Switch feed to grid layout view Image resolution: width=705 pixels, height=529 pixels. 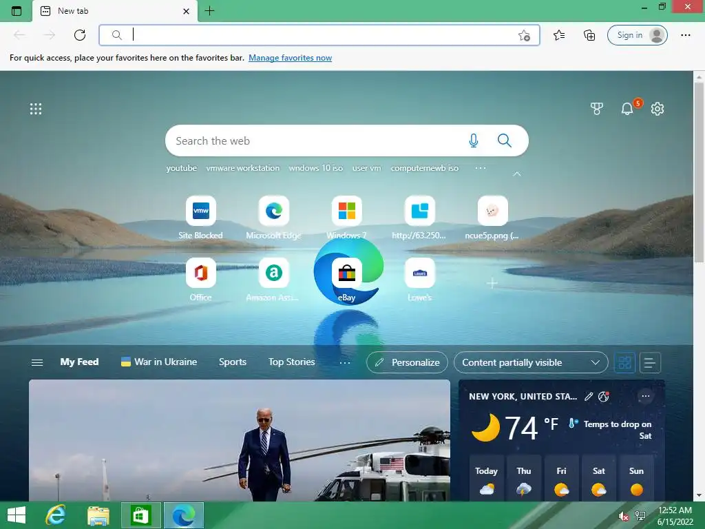click(624, 362)
